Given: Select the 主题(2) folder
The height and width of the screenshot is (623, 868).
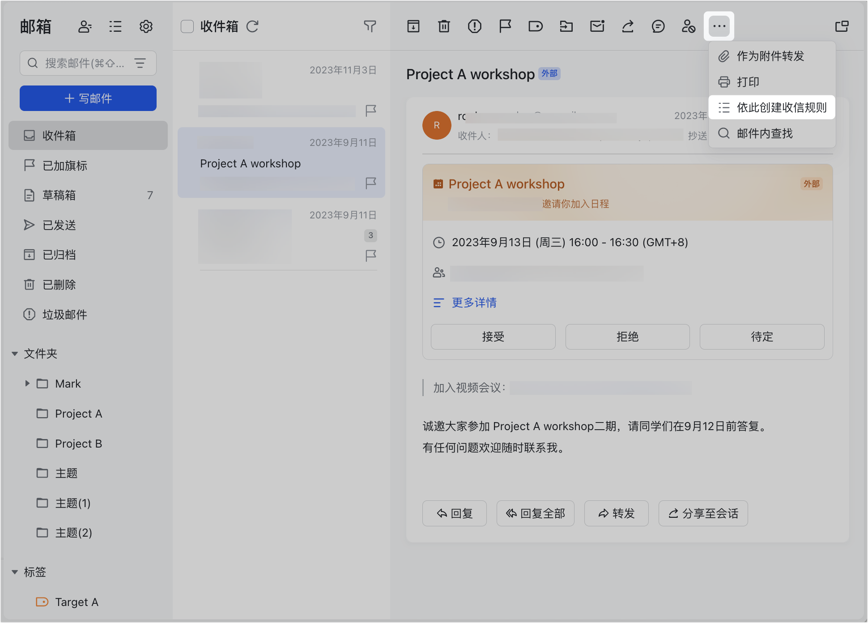Looking at the screenshot, I should [x=88, y=533].
